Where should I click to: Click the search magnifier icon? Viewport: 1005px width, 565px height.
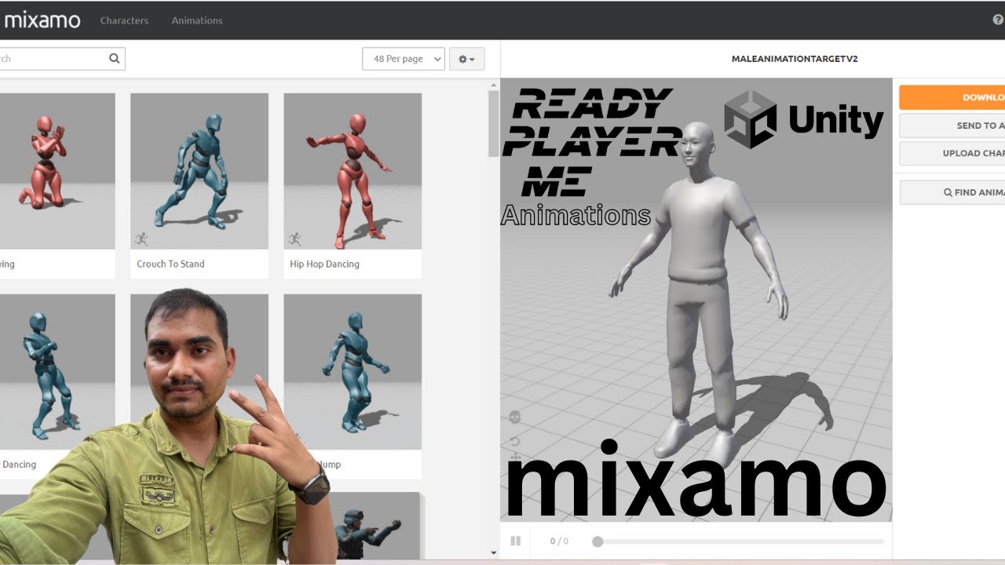(x=115, y=58)
